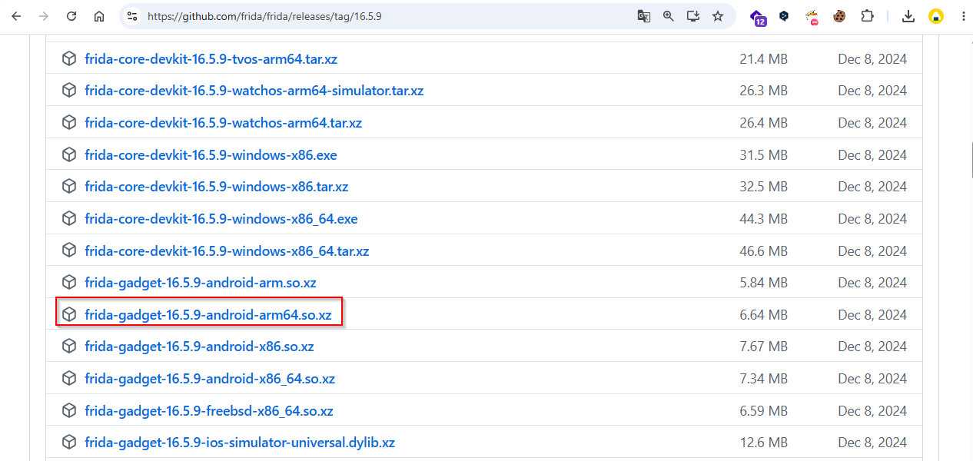This screenshot has height=461, width=973.
Task: Show the browser downloads icon
Action: [908, 16]
